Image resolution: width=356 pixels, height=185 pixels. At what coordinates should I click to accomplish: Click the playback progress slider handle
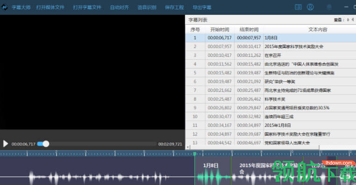pos(46,144)
